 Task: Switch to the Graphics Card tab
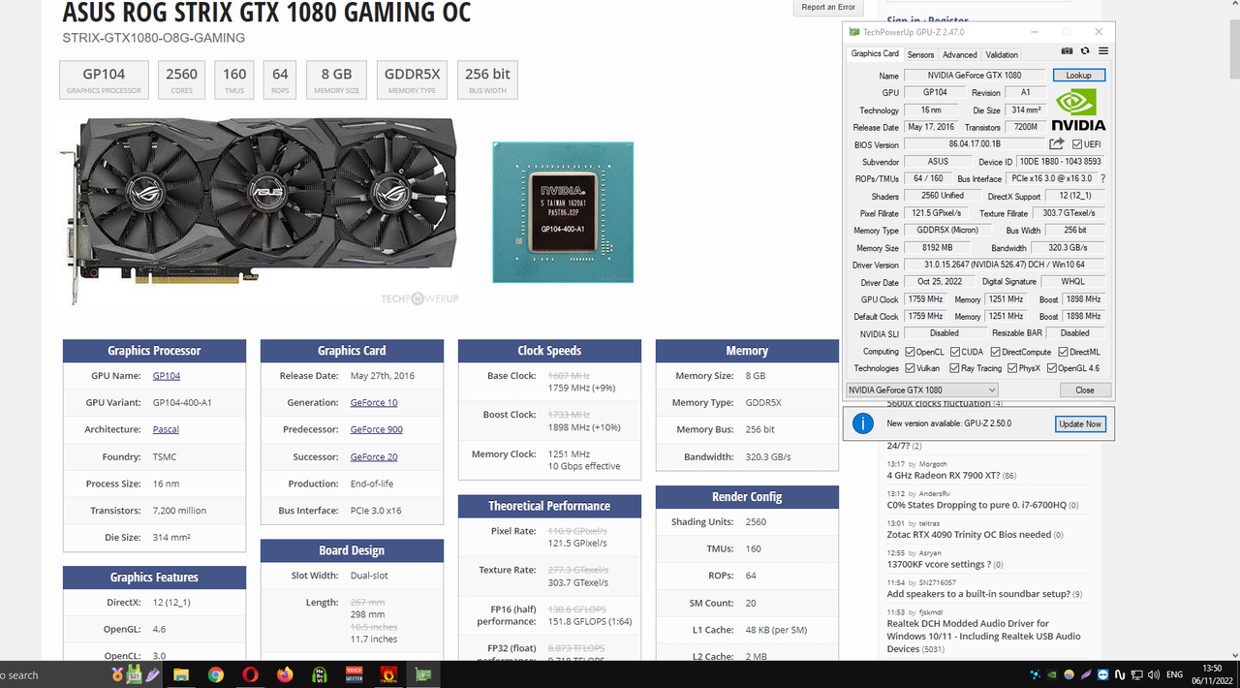(x=875, y=54)
